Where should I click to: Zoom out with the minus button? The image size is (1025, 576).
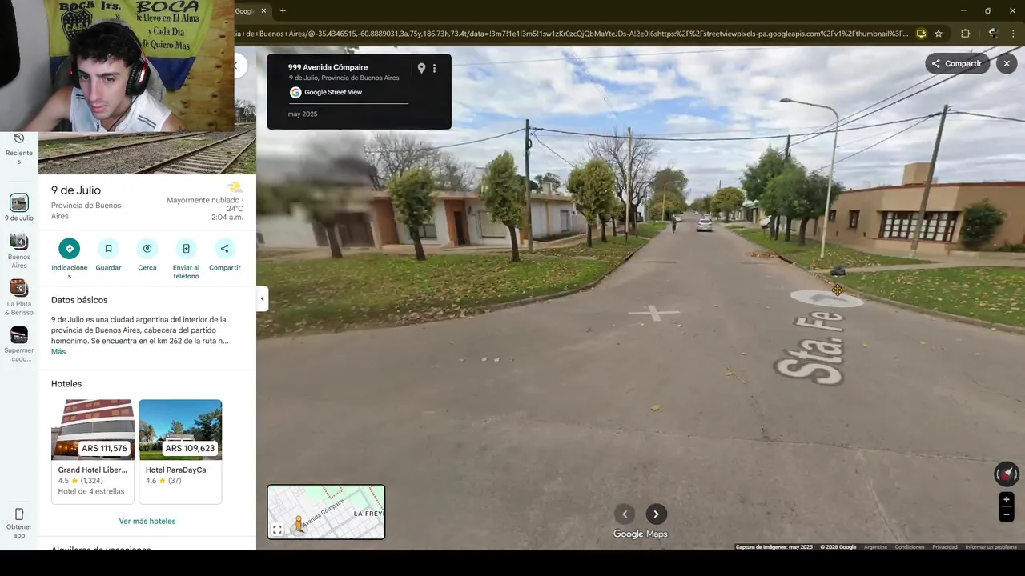pos(1007,515)
